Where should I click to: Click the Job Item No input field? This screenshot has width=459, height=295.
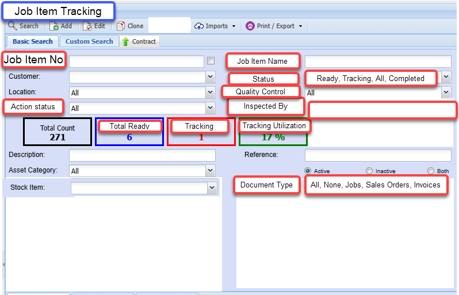click(136, 62)
